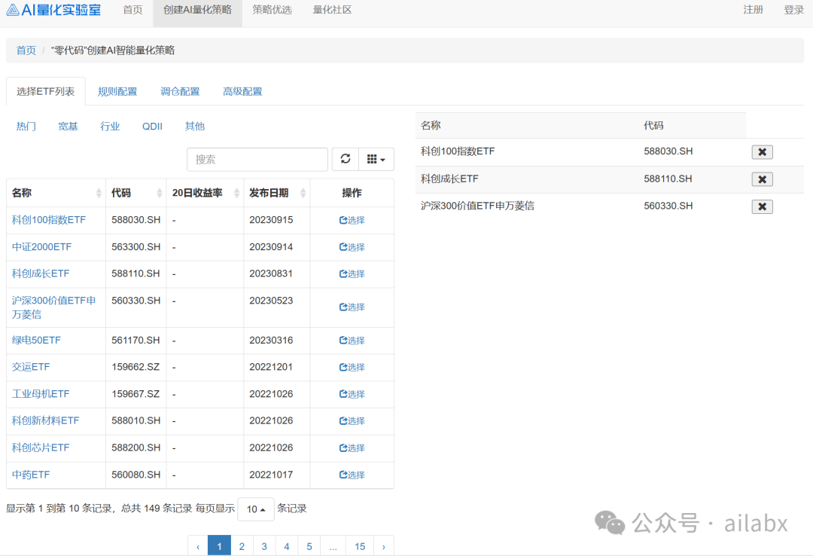This screenshot has width=813, height=556.
Task: Toggle sorting on the 代码 column
Action: click(120, 192)
